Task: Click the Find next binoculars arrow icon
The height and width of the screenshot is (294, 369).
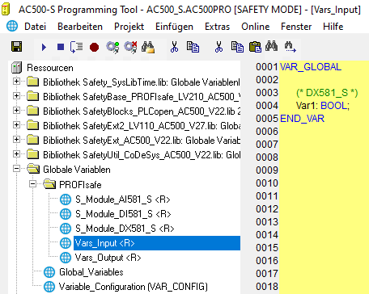Action: click(290, 47)
